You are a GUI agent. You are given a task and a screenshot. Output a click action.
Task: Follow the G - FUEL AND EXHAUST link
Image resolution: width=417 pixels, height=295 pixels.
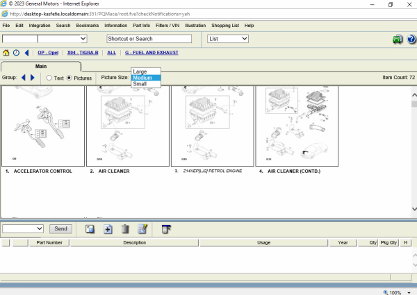pyautogui.click(x=152, y=53)
